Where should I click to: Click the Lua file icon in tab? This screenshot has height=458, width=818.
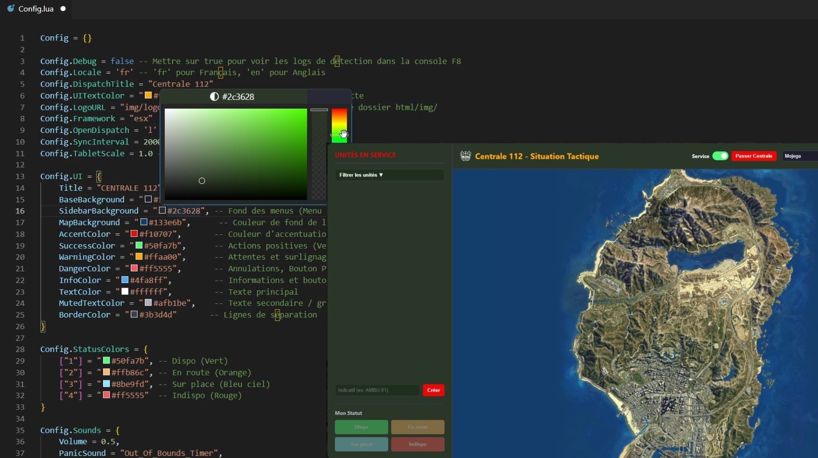pos(11,9)
